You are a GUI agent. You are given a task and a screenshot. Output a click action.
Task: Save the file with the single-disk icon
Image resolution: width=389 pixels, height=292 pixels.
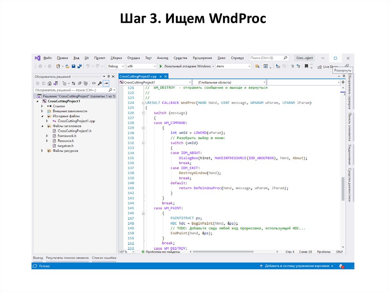pyautogui.click(x=73, y=66)
